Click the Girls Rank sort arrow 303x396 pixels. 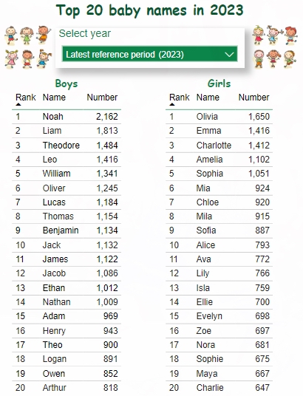172,104
